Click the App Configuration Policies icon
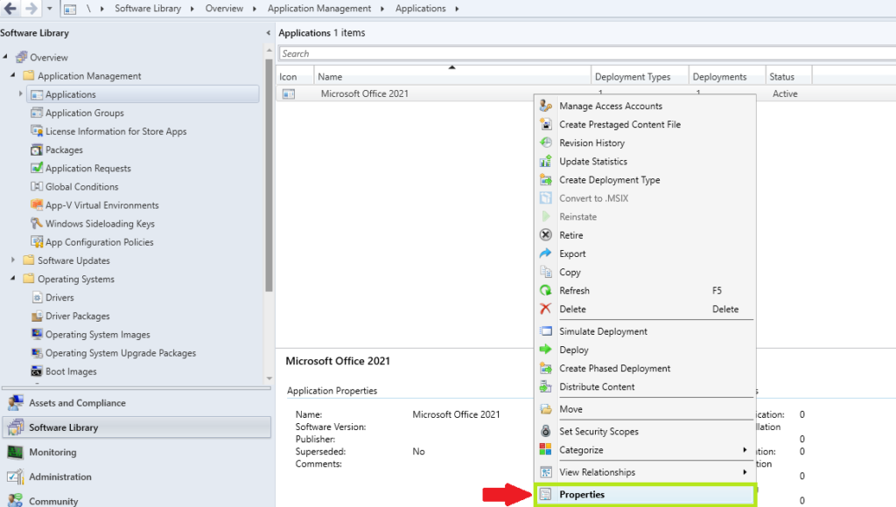 (x=37, y=241)
